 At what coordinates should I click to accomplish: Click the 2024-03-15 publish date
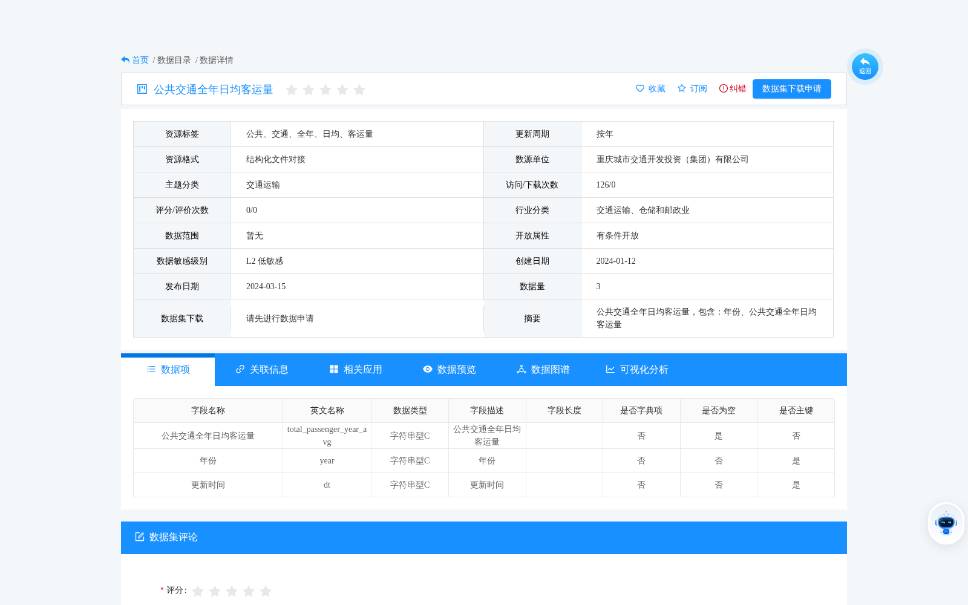(266, 287)
